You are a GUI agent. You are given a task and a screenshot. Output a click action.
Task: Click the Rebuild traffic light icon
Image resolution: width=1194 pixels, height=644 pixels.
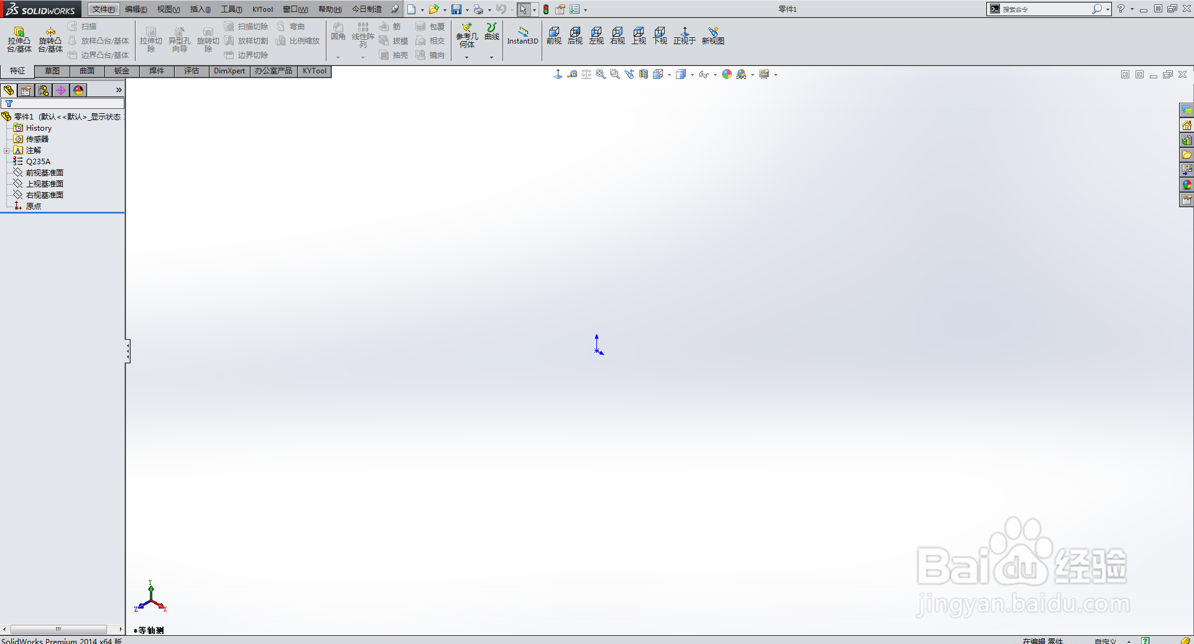tap(546, 9)
